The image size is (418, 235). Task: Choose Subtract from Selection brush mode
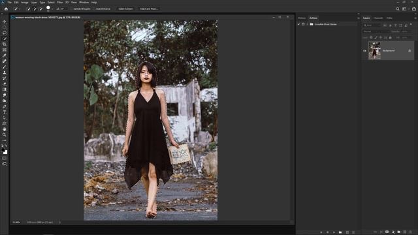coord(40,8)
